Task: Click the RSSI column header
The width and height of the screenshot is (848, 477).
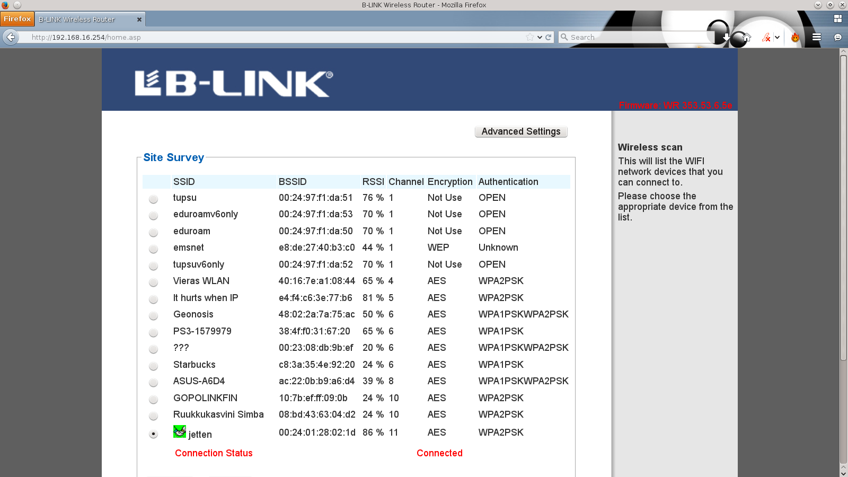Action: [373, 182]
